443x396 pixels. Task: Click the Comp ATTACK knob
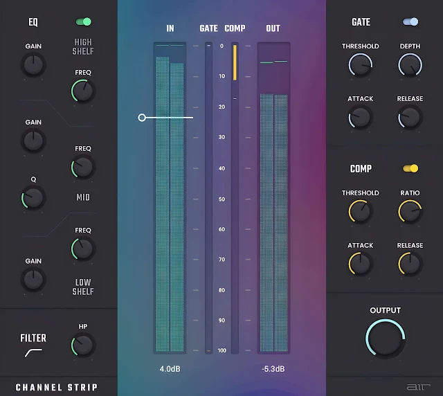pyautogui.click(x=360, y=264)
